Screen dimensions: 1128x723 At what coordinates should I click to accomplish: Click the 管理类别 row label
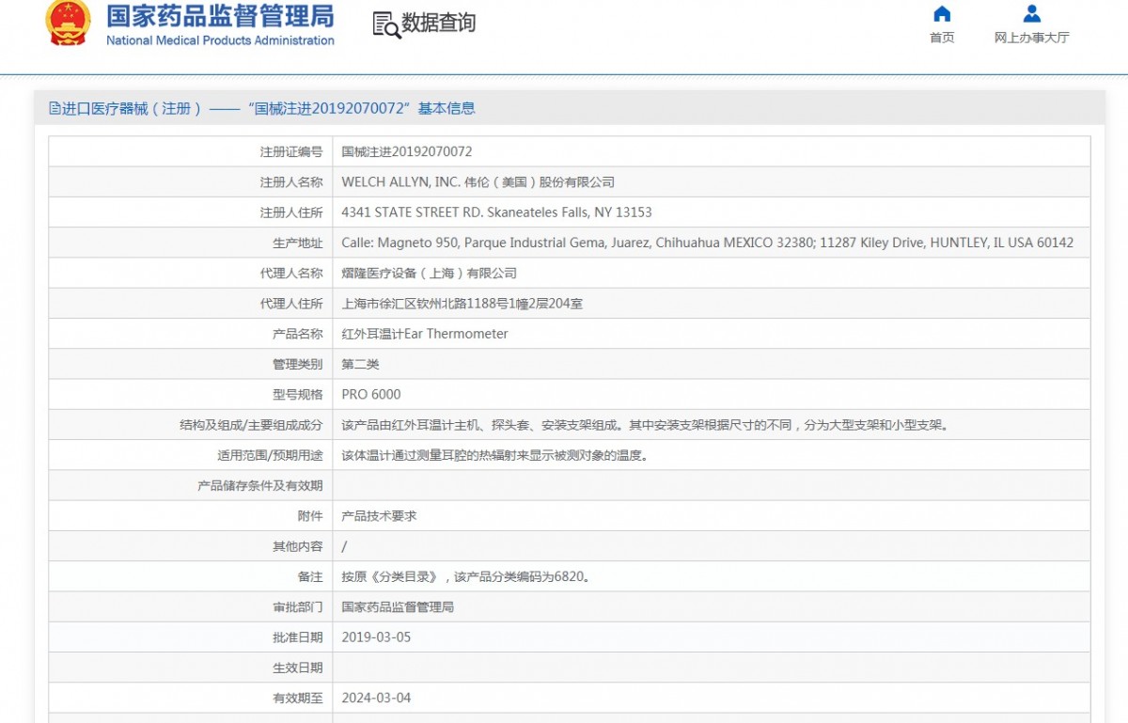298,364
